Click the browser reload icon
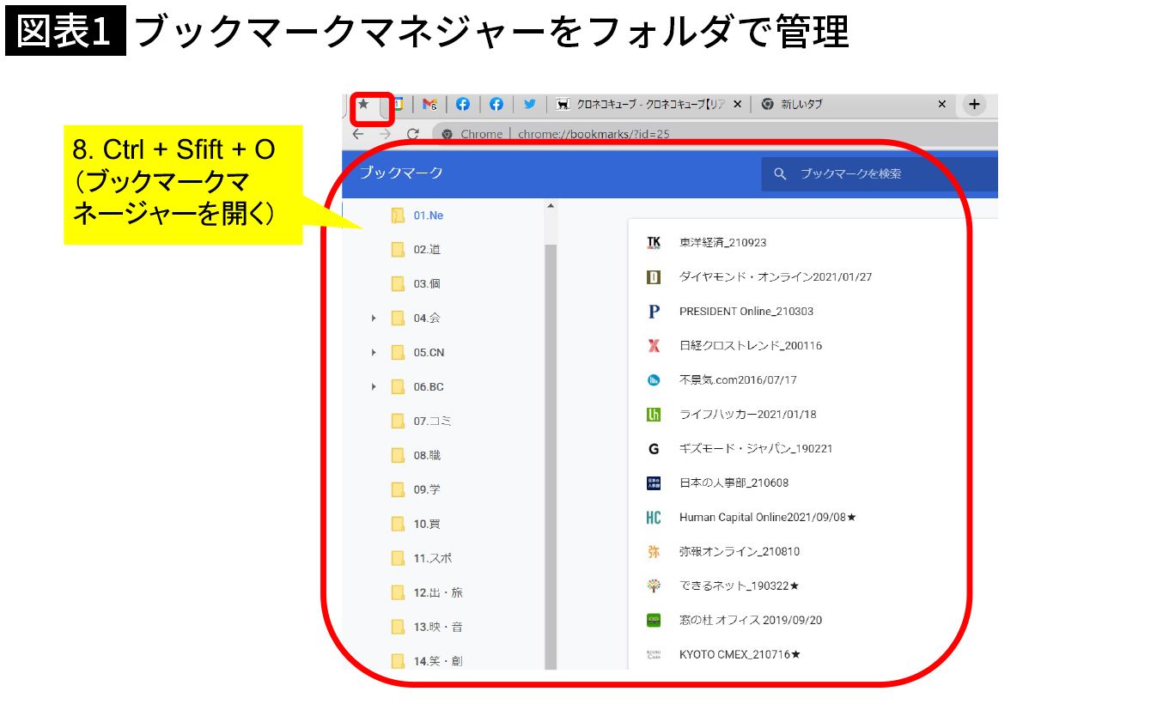The width and height of the screenshot is (1151, 716). click(x=412, y=134)
